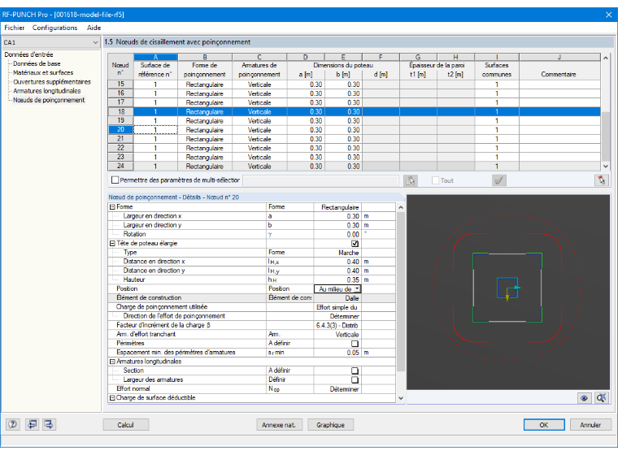This screenshot has width=618, height=455.
Task: Select row header for node 24
Action: point(120,167)
